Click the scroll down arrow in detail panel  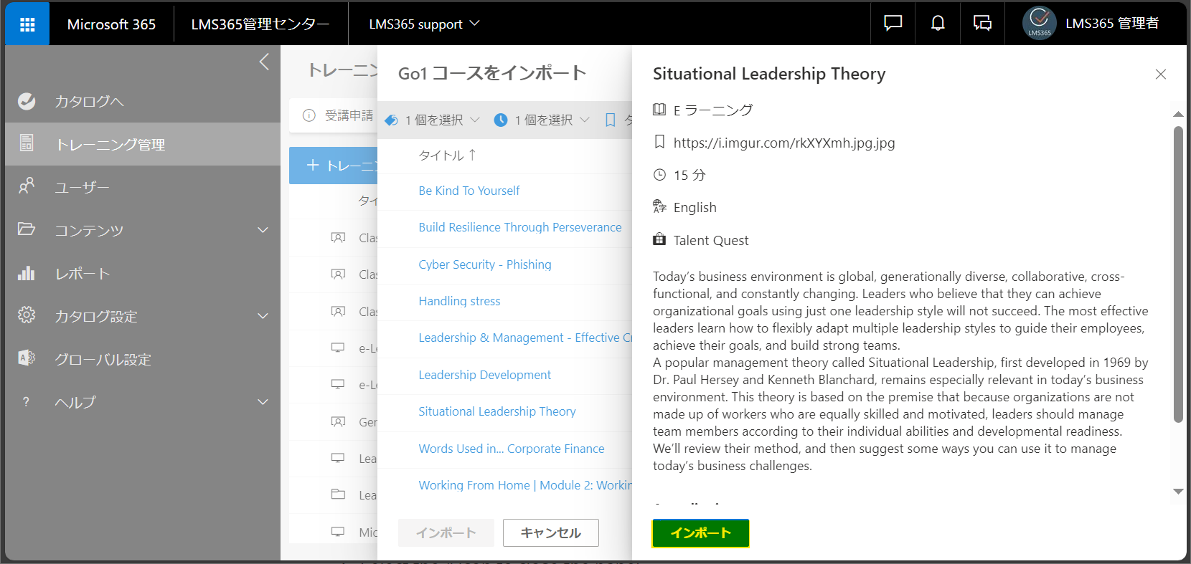tap(1178, 492)
